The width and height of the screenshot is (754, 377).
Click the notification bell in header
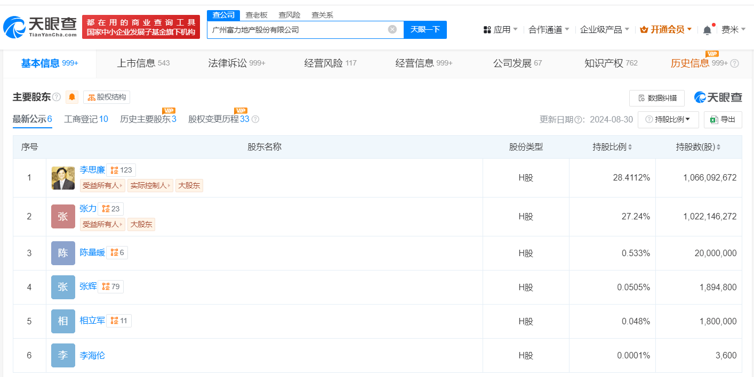707,30
